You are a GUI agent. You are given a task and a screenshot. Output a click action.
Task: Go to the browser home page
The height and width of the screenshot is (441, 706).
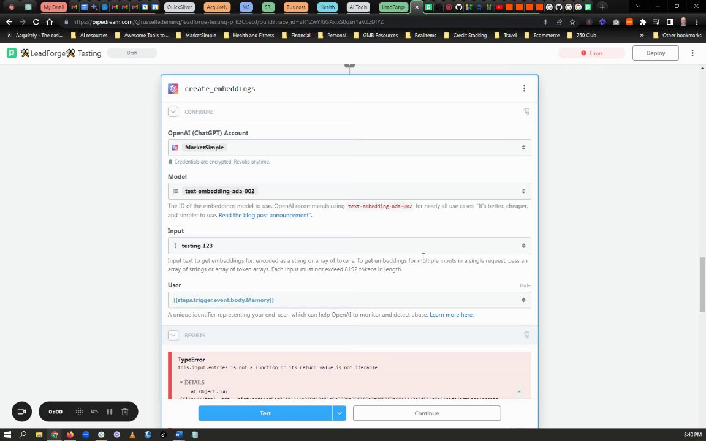tap(50, 21)
